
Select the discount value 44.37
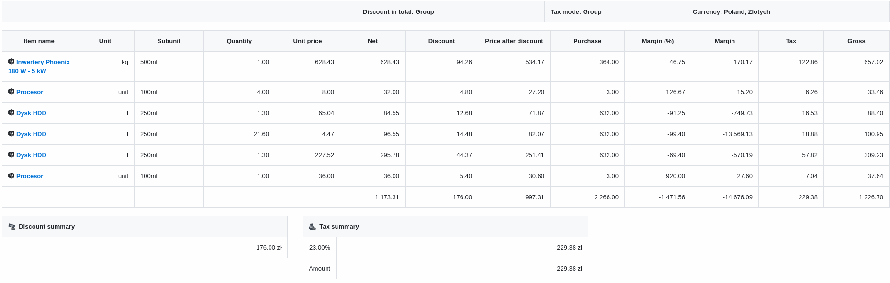click(464, 155)
